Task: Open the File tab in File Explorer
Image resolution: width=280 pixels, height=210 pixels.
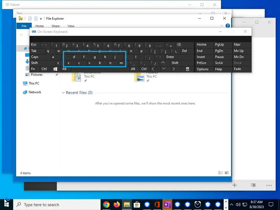Action: pyautogui.click(x=24, y=26)
